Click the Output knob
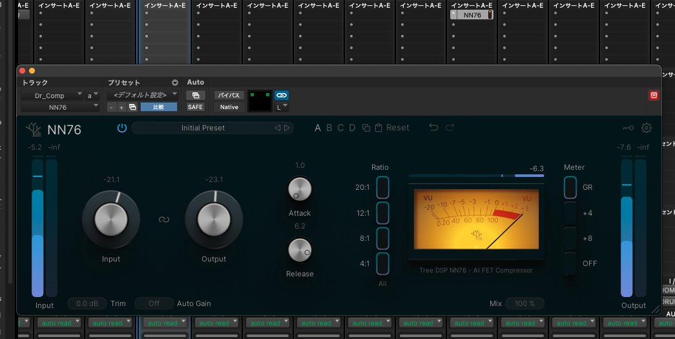 pos(214,220)
